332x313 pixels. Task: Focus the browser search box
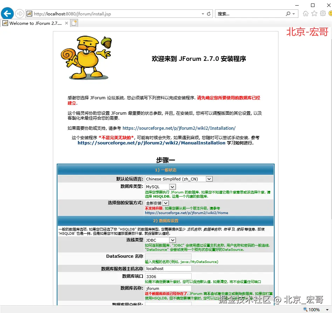[x=250, y=14]
